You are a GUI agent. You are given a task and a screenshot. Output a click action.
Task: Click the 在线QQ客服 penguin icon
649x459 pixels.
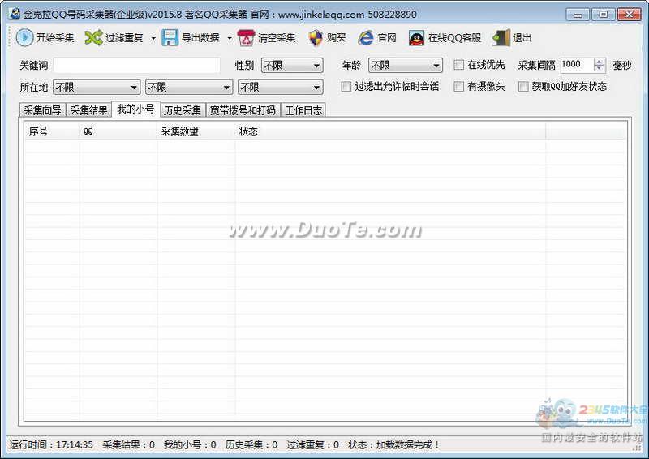point(416,38)
